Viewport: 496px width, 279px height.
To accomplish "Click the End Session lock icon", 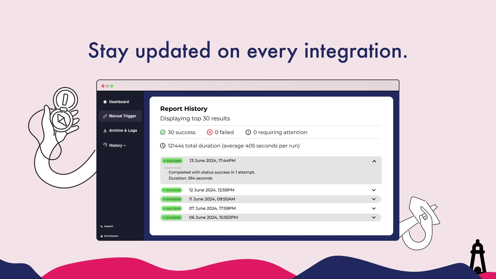I will (x=102, y=236).
